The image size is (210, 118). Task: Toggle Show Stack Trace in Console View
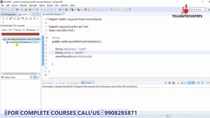[x=31, y=77]
